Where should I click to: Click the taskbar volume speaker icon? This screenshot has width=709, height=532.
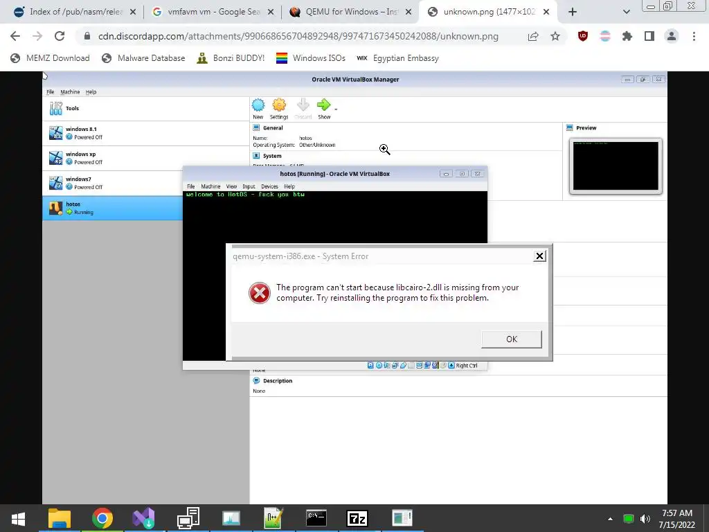click(x=645, y=519)
